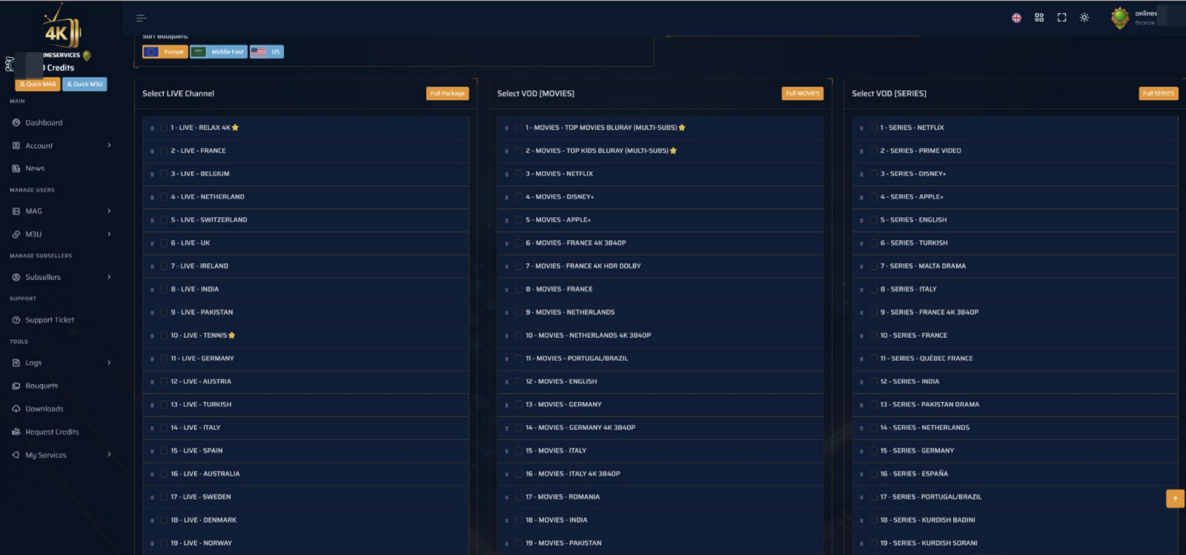Expand the Subsellers menu chevron
Image resolution: width=1186 pixels, height=555 pixels.
click(109, 277)
